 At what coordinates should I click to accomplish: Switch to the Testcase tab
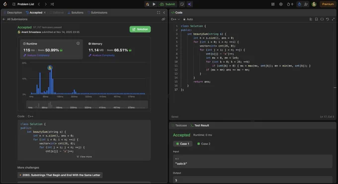179,125
